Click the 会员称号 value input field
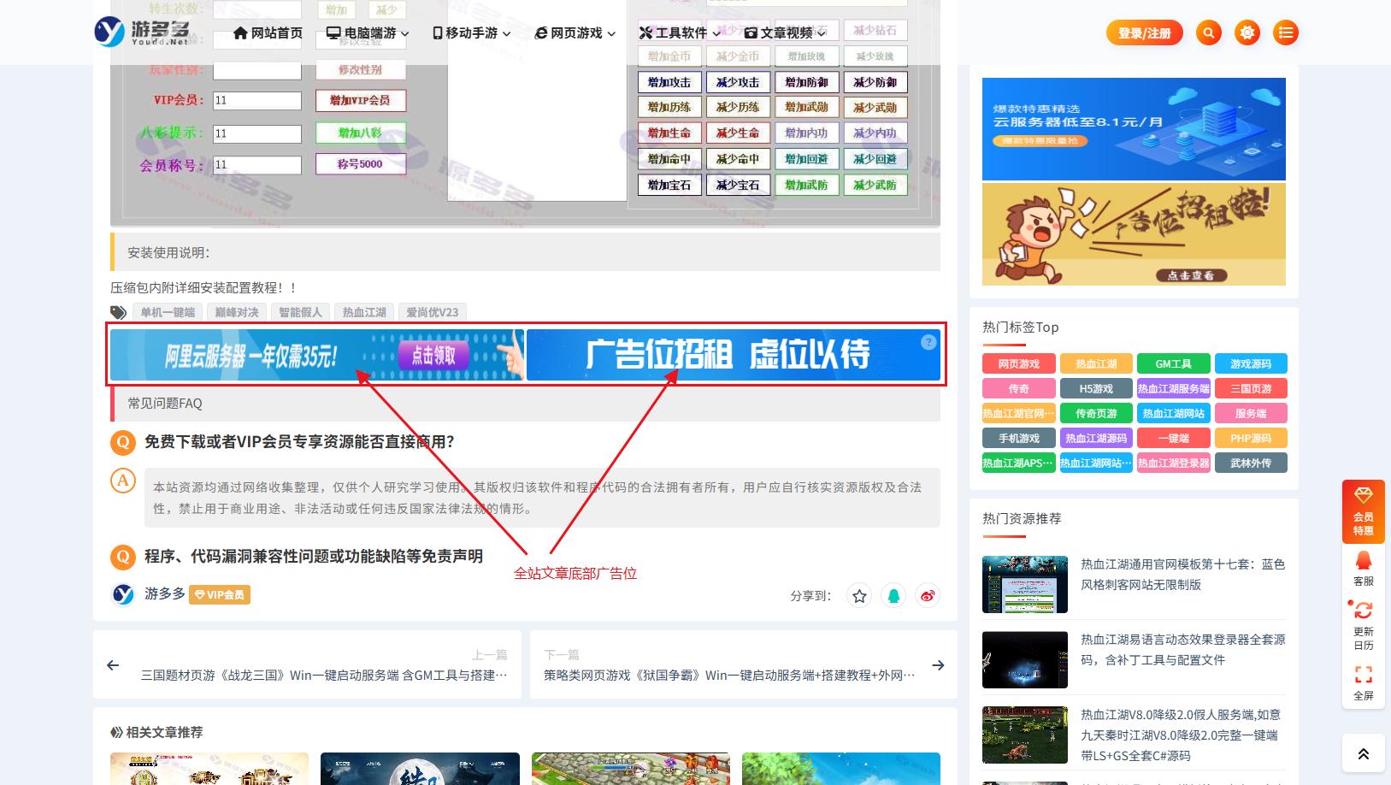 coord(257,165)
